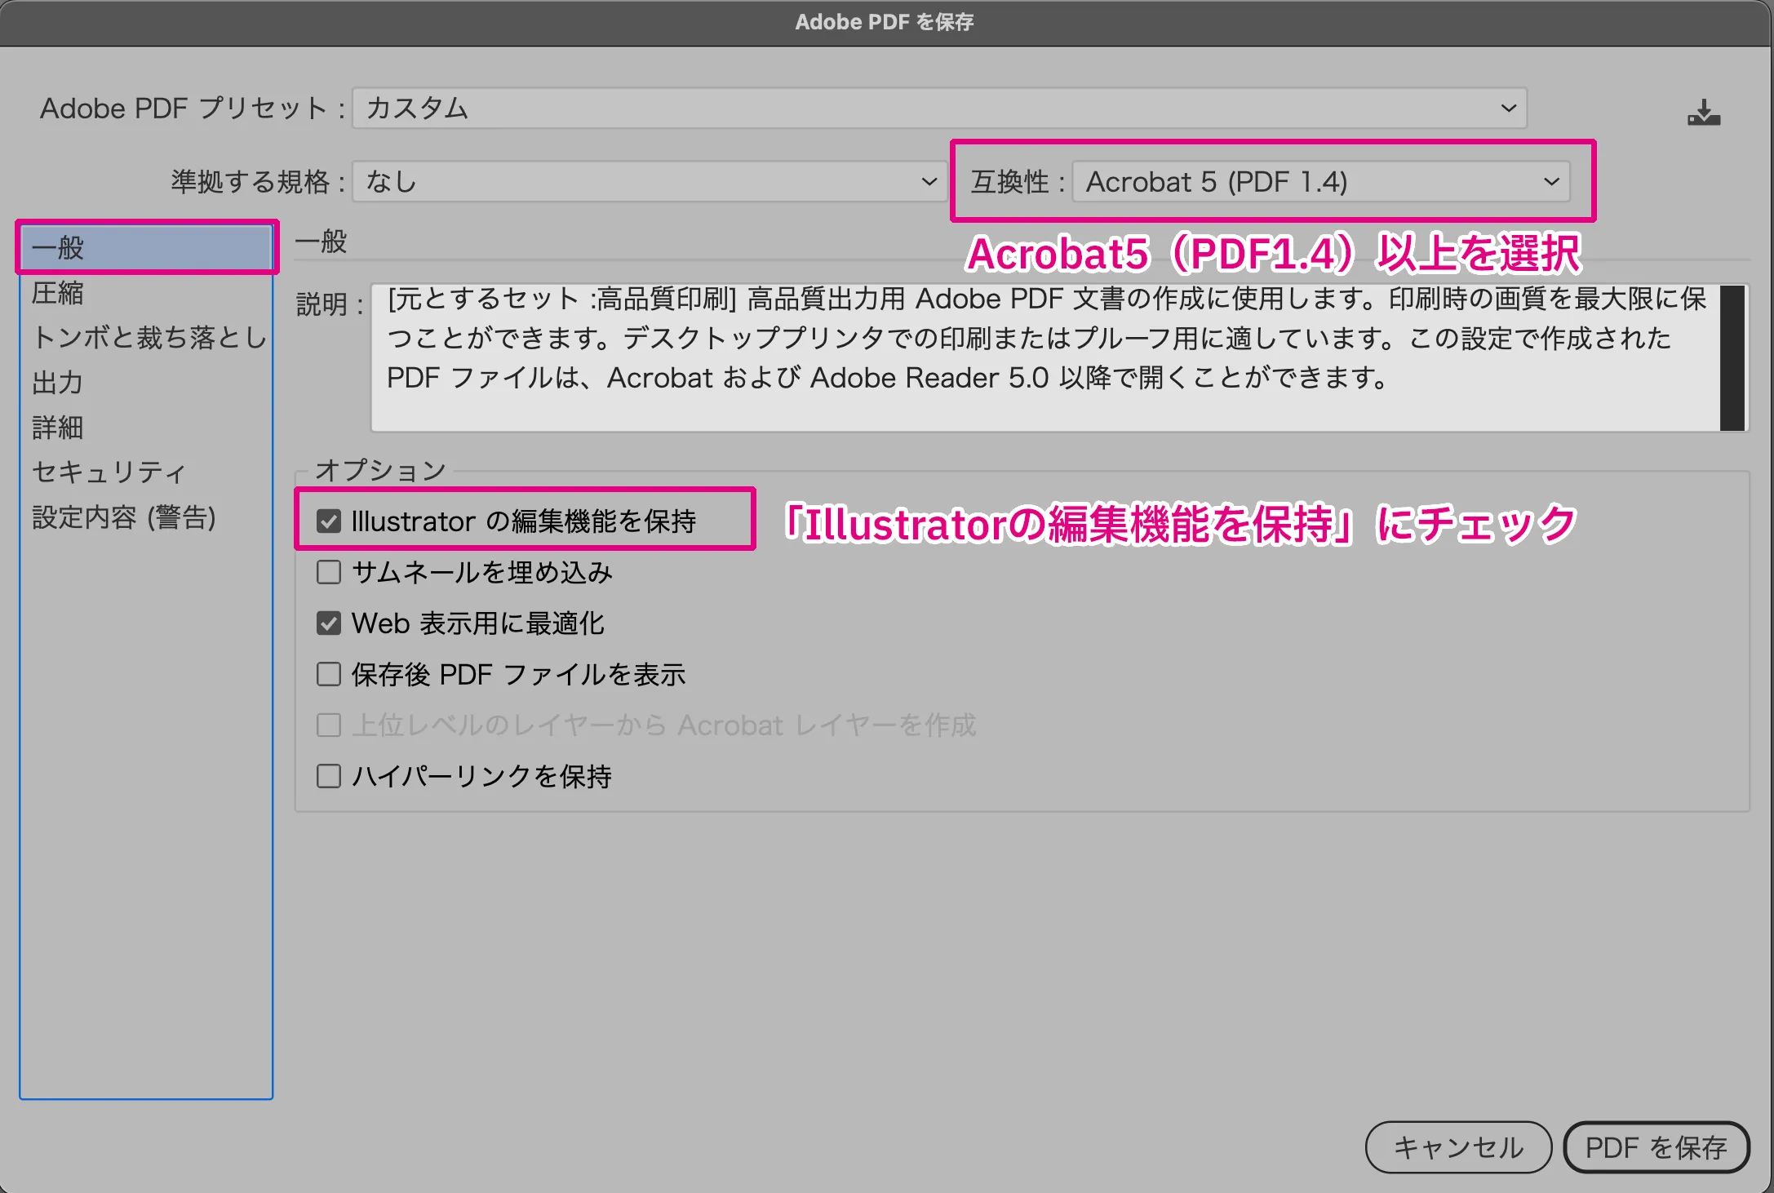Select the 出力 category

[146, 383]
